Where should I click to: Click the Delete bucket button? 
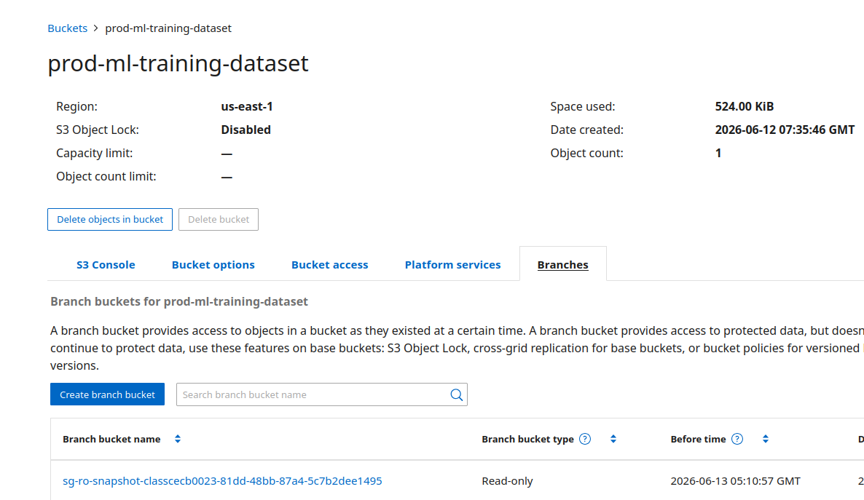click(219, 219)
